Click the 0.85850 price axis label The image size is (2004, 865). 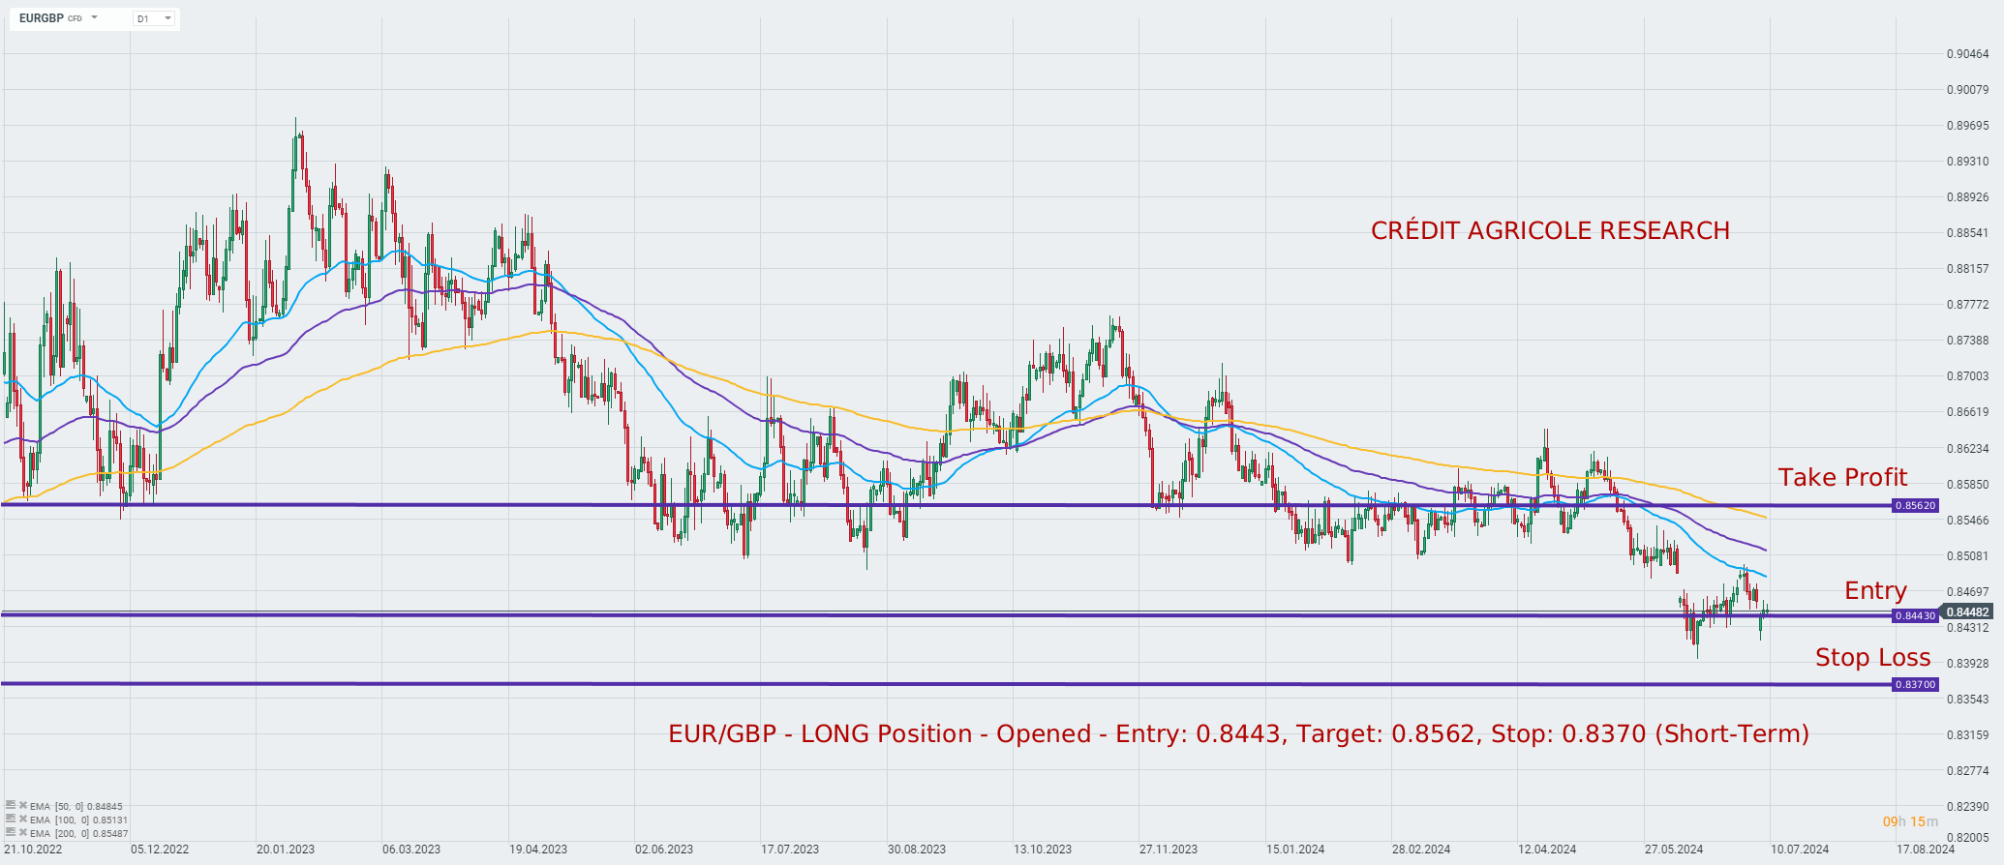1968,485
